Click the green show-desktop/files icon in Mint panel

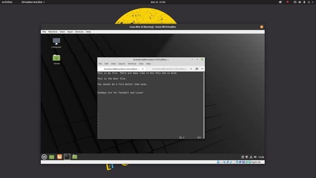coord(51,157)
